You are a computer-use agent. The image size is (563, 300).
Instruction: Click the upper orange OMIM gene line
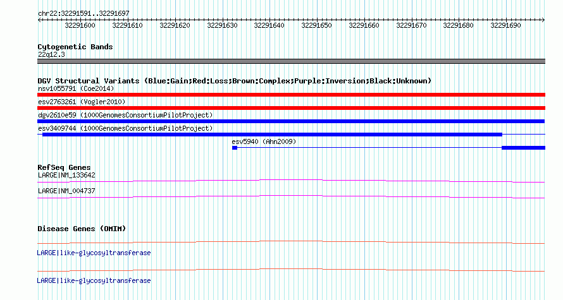(x=291, y=243)
